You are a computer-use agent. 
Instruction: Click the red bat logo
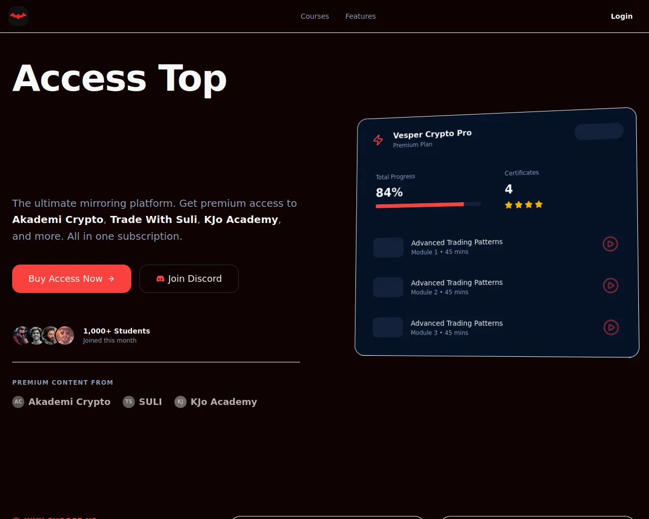coord(18,16)
